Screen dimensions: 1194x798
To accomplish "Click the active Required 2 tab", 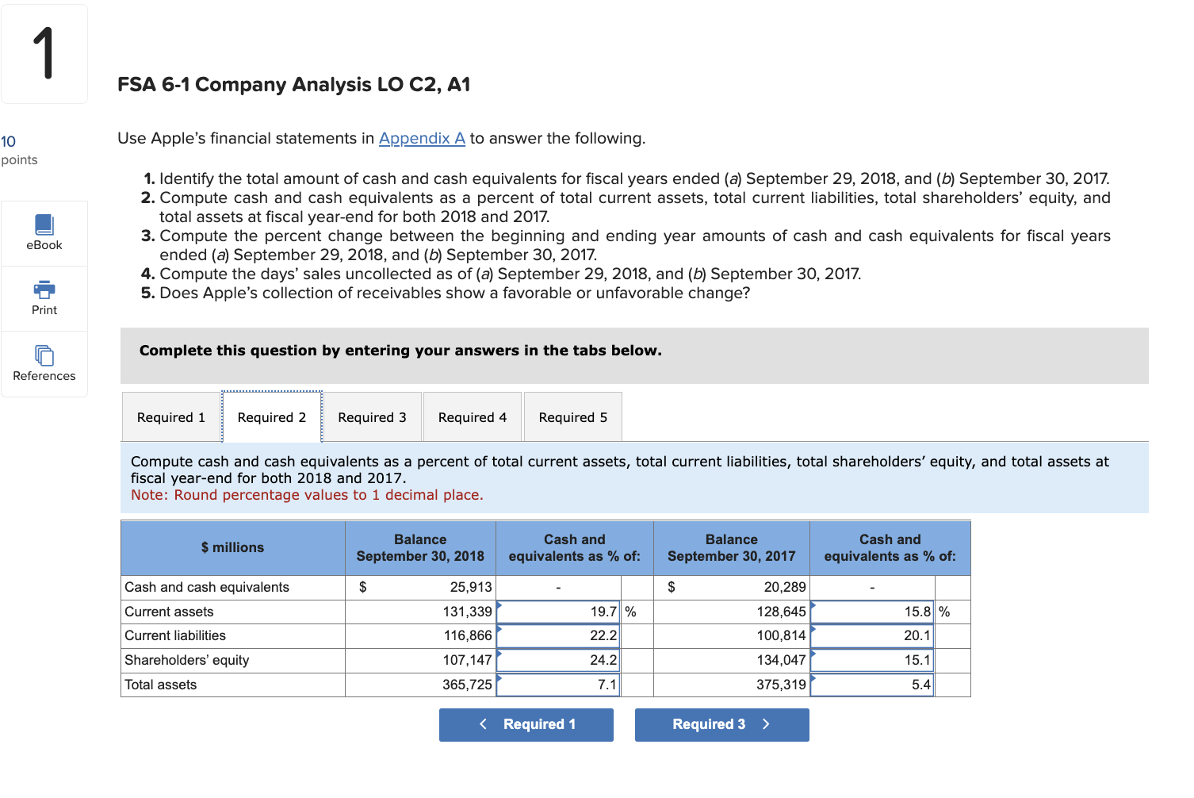I will pyautogui.click(x=272, y=416).
